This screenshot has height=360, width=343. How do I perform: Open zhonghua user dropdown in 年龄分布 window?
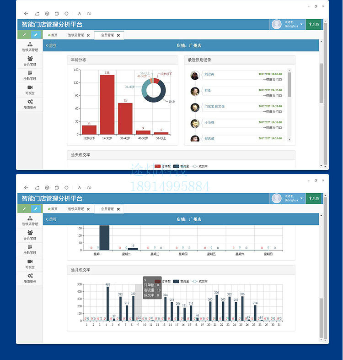click(x=288, y=24)
